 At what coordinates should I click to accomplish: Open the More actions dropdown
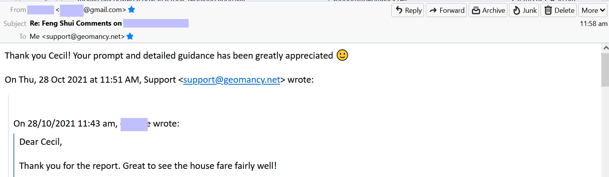click(x=593, y=10)
